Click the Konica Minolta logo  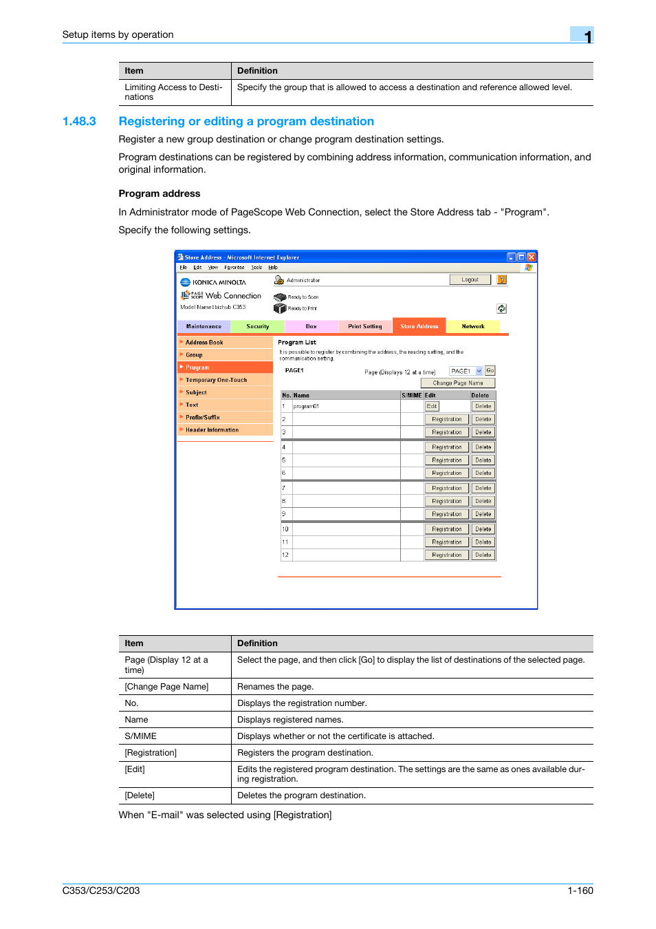tap(213, 282)
